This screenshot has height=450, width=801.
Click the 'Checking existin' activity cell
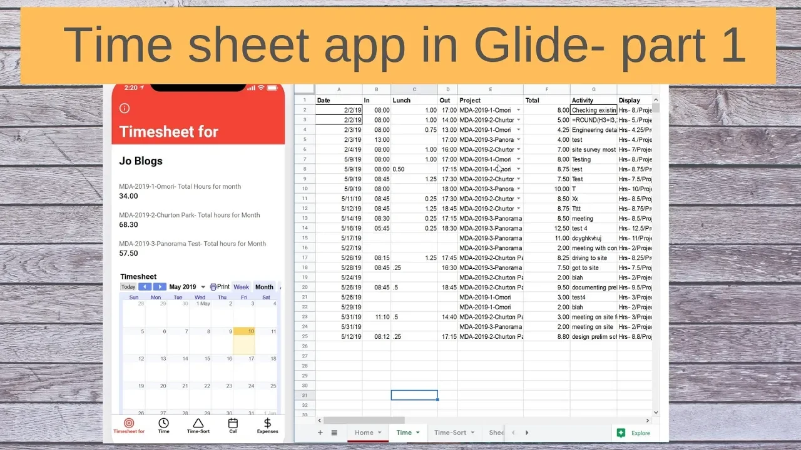594,110
